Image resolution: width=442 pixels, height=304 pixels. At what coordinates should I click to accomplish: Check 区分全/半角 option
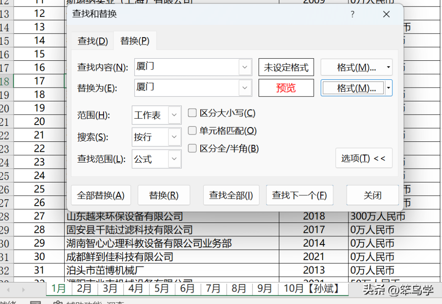click(192, 148)
